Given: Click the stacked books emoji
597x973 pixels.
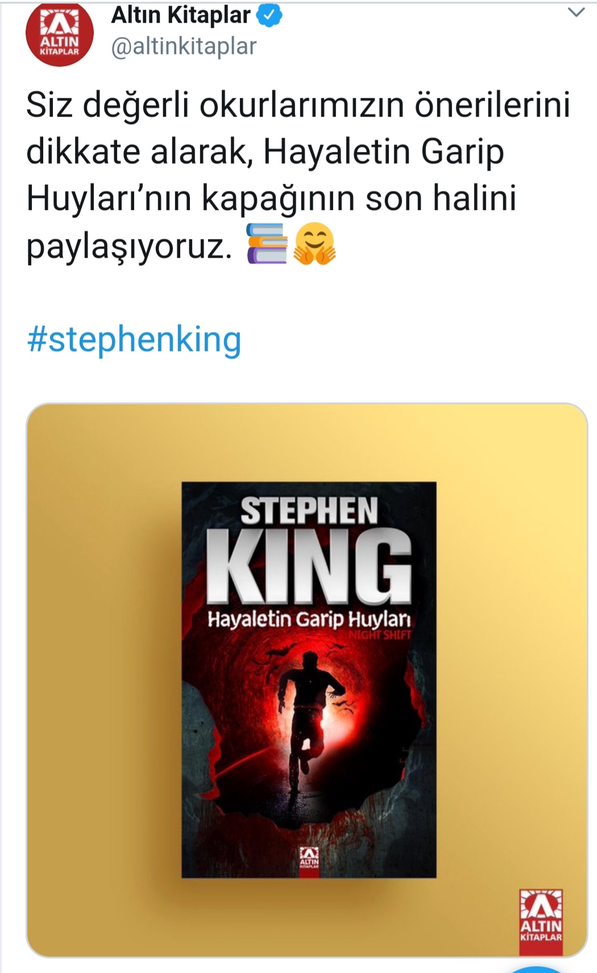Looking at the screenshot, I should 267,244.
